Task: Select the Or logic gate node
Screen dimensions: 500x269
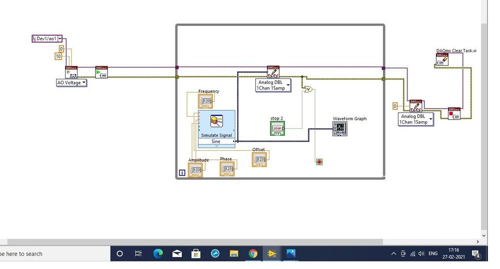Action: (308, 89)
